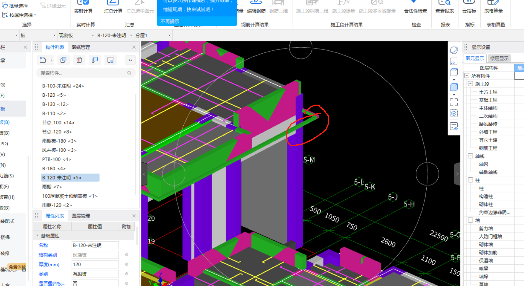Viewport: 524px width, 286px height.
Task: Toggle 所有构件 display checkbox
Action: tap(519, 76)
